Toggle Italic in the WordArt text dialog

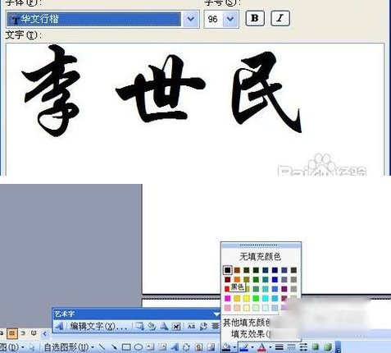tap(280, 18)
